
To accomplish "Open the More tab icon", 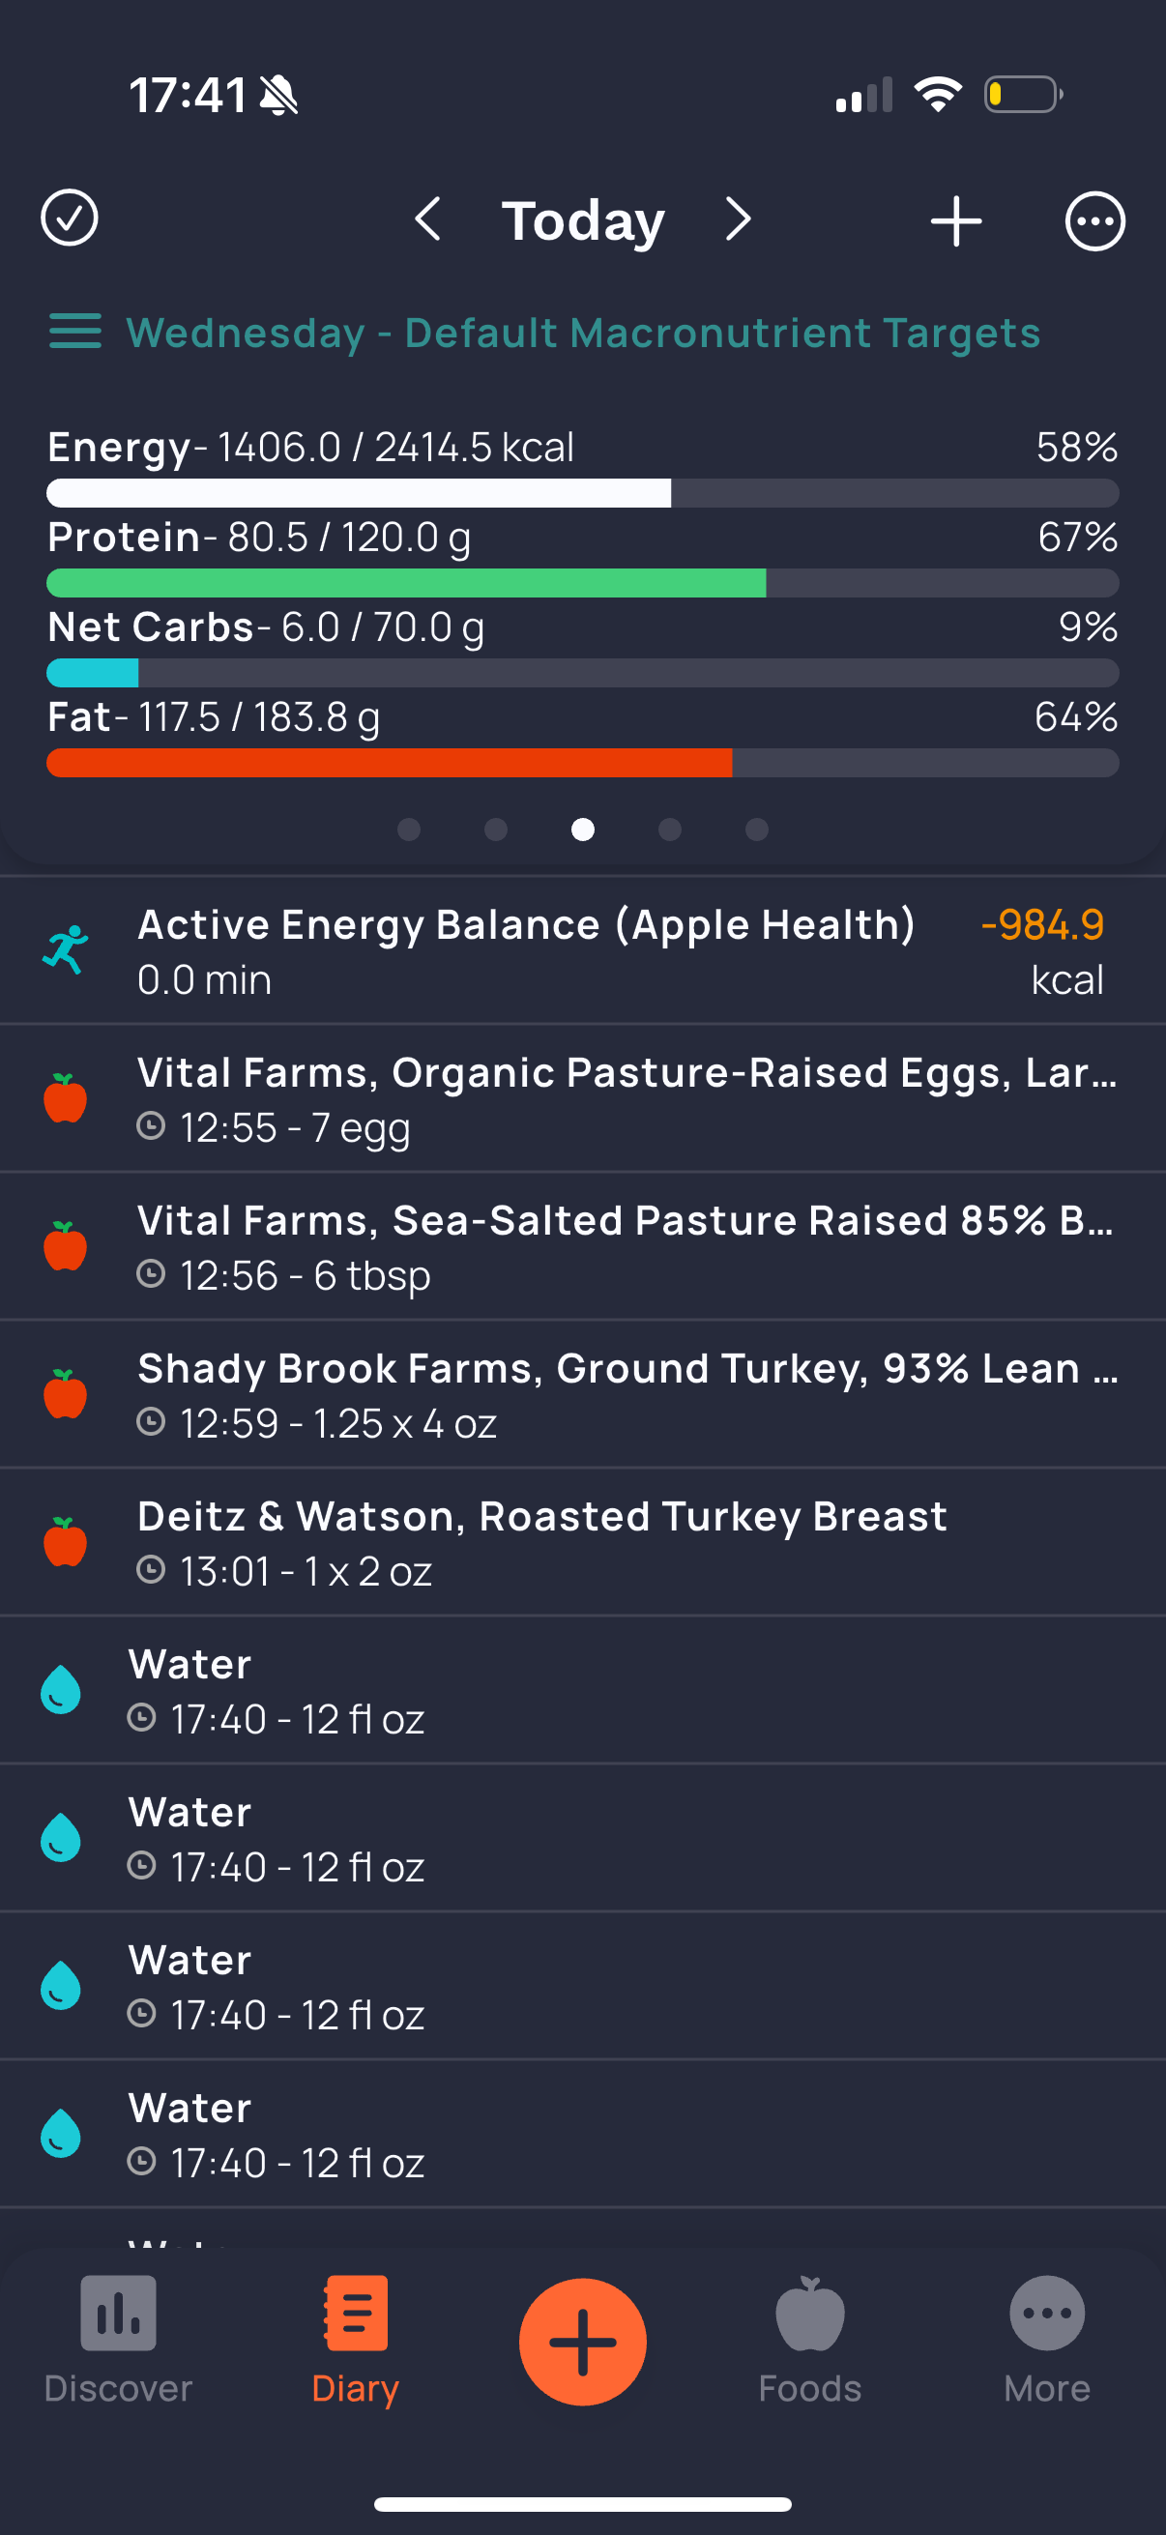I will pyautogui.click(x=1047, y=2313).
